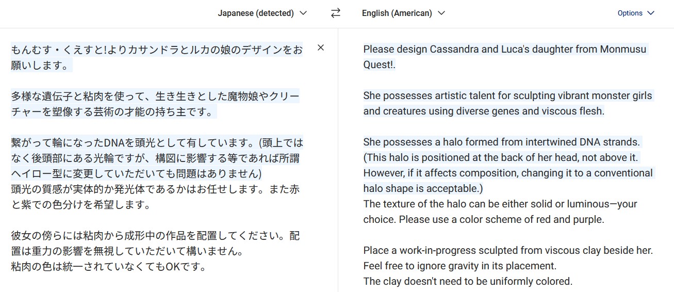
Task: Click the arrow next to Options
Action: pyautogui.click(x=650, y=13)
